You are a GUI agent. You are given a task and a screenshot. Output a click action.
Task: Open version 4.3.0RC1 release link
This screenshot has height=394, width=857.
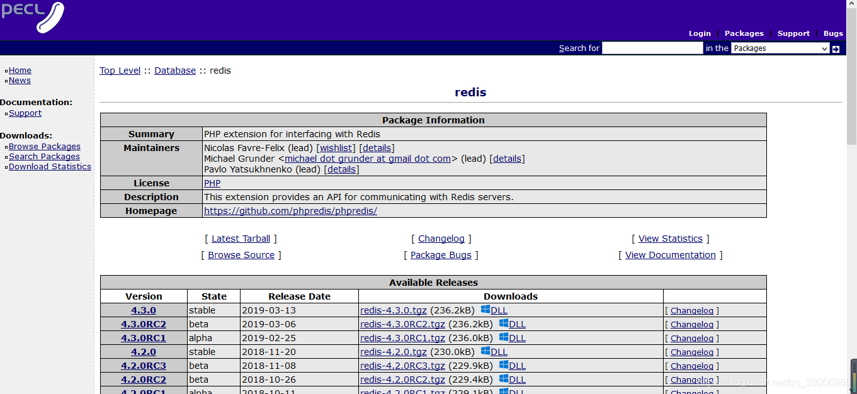click(x=144, y=338)
